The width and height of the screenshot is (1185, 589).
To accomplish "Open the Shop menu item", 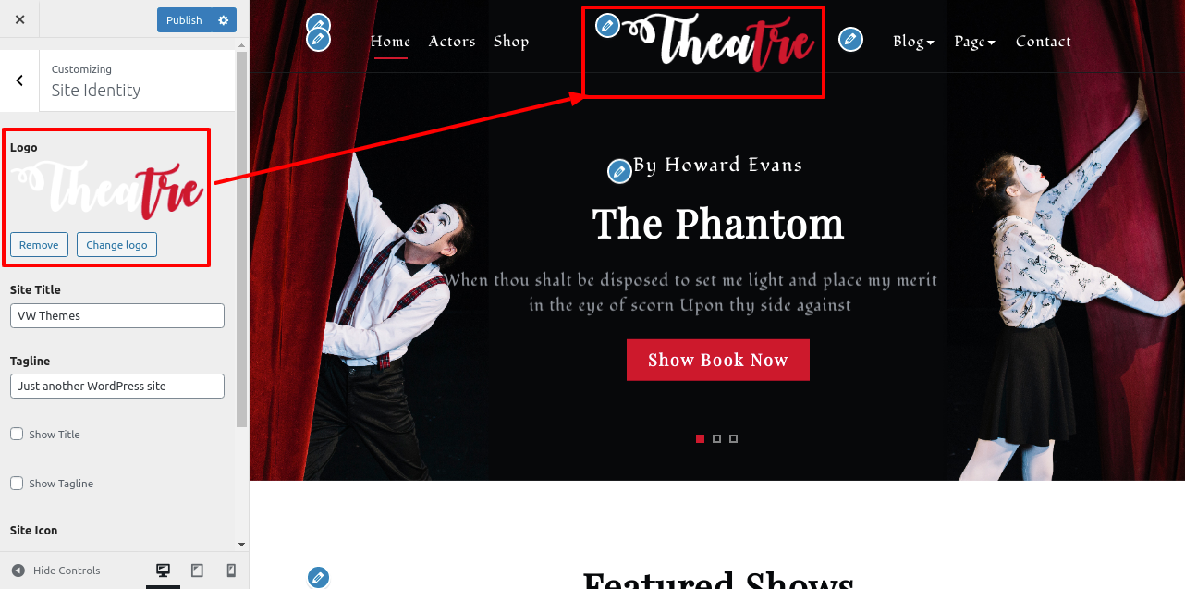I will click(511, 42).
